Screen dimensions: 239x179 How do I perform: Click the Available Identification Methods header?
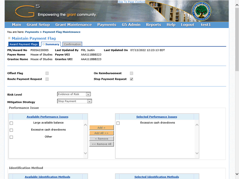(x=47, y=177)
